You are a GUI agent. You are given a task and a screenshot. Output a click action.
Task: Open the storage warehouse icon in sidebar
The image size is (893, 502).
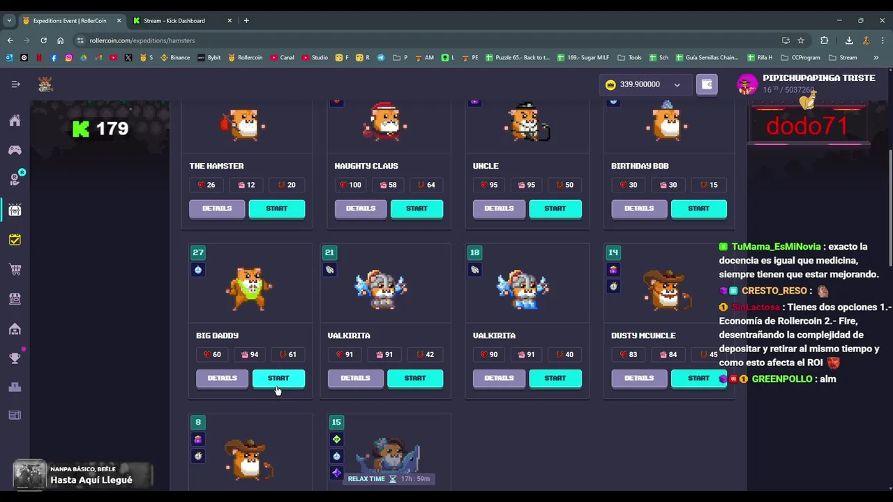point(15,328)
